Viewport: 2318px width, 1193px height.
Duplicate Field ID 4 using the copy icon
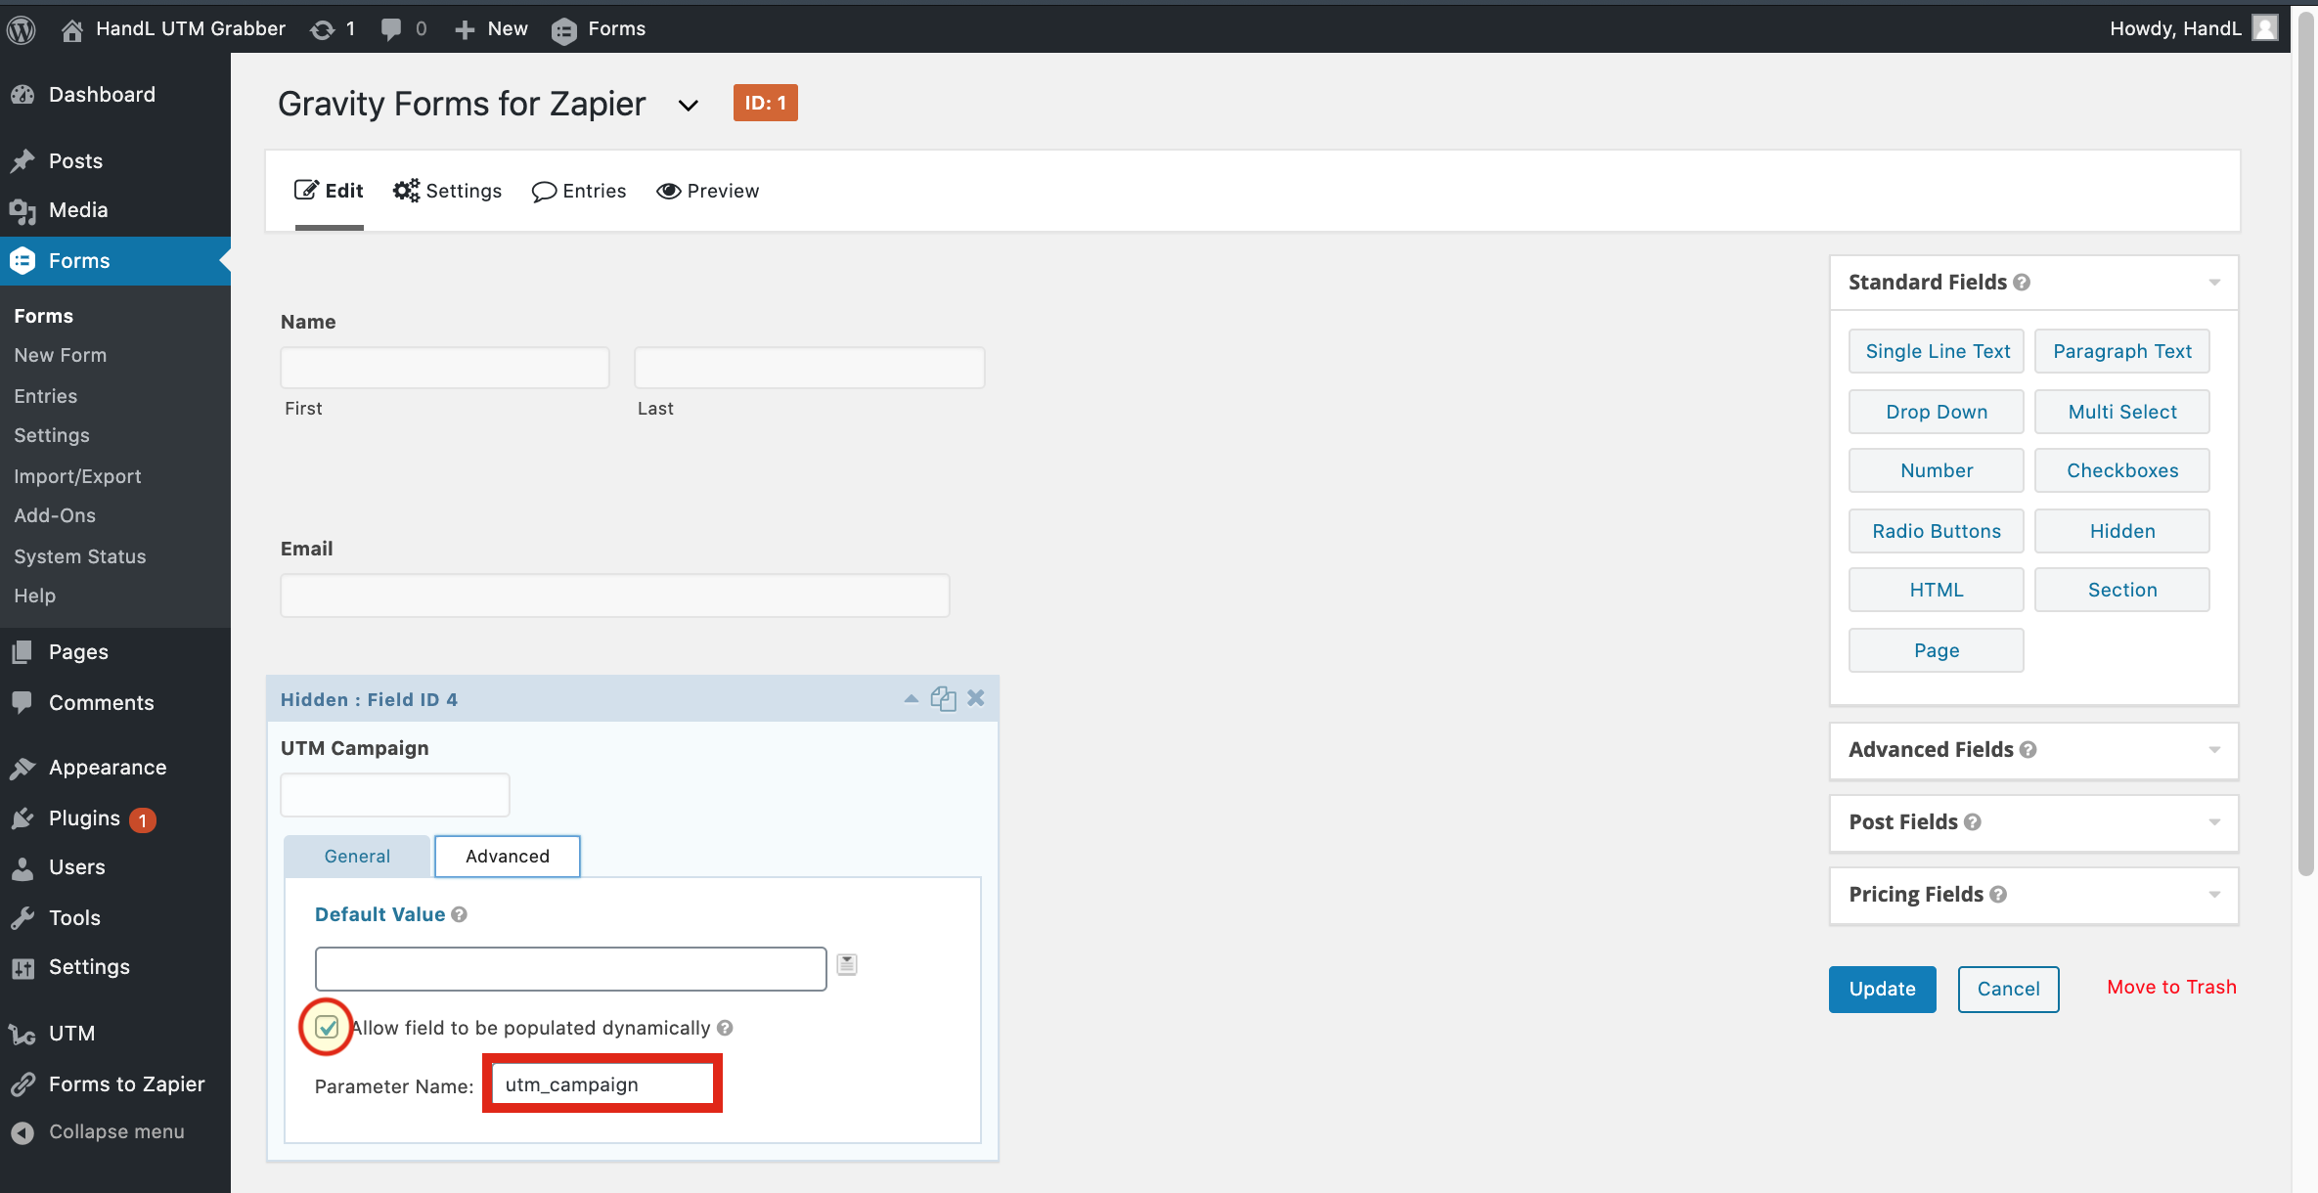pyautogui.click(x=943, y=697)
